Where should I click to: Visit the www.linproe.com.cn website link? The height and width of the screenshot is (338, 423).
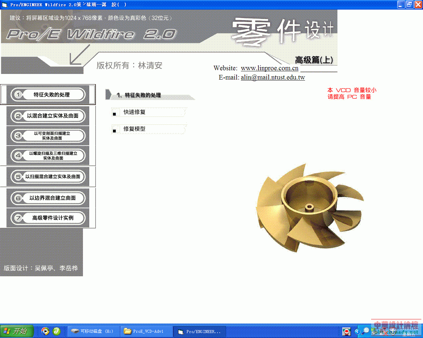pyautogui.click(x=270, y=68)
